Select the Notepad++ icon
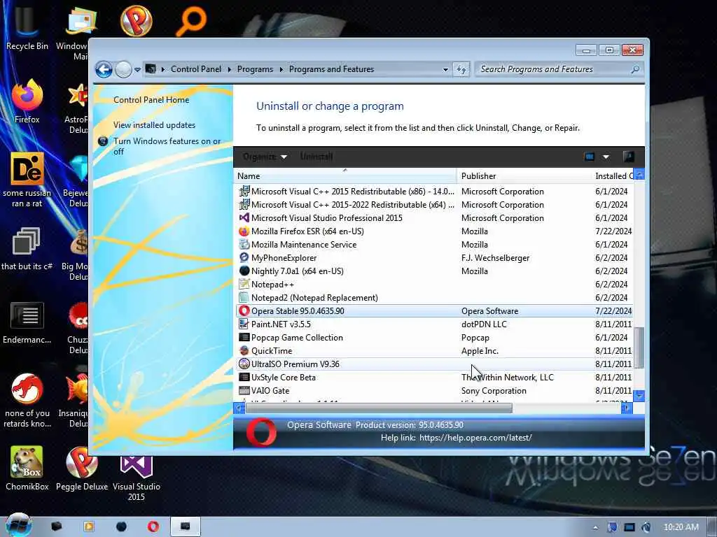 click(x=244, y=284)
